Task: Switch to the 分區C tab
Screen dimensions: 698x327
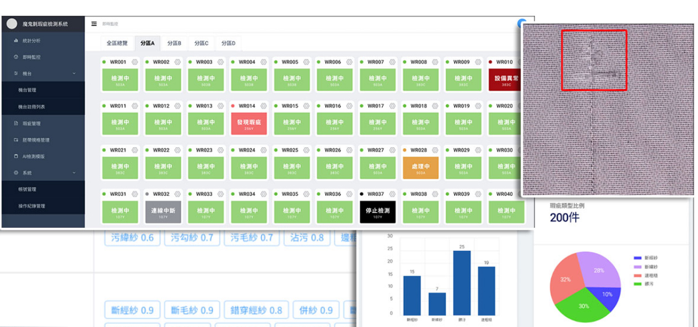Action: click(202, 43)
